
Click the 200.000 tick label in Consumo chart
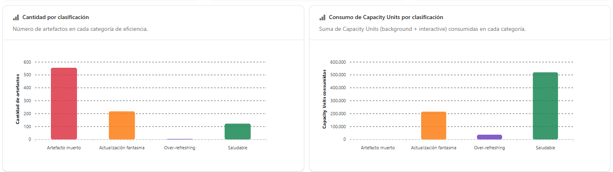[338, 114]
